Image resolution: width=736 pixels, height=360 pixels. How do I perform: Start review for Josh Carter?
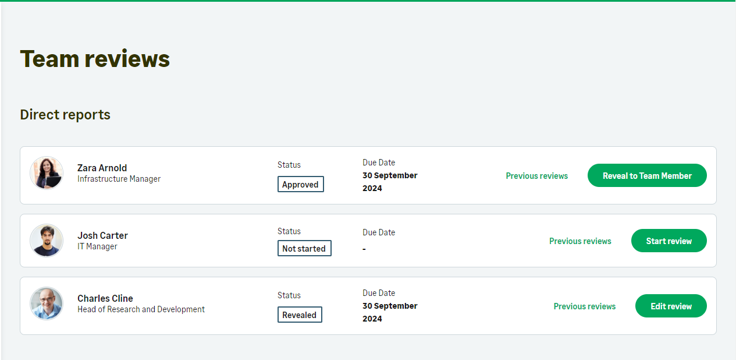669,241
